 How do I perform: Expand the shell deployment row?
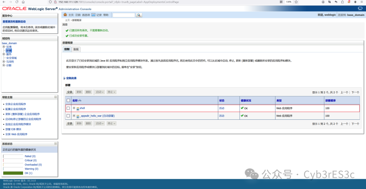click(74, 108)
